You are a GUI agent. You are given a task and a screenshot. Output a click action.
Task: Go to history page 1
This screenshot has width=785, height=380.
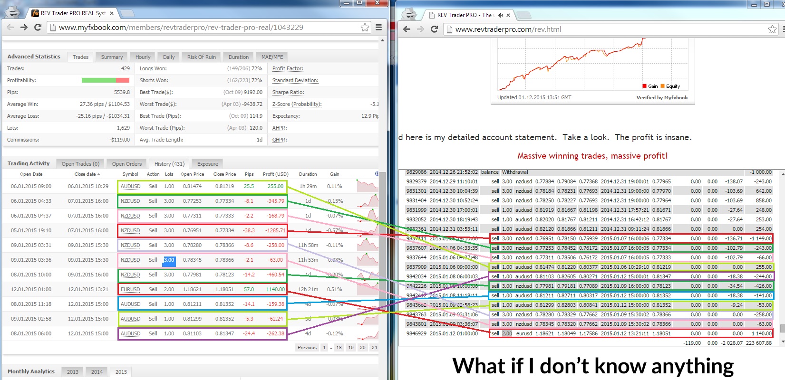coord(324,348)
